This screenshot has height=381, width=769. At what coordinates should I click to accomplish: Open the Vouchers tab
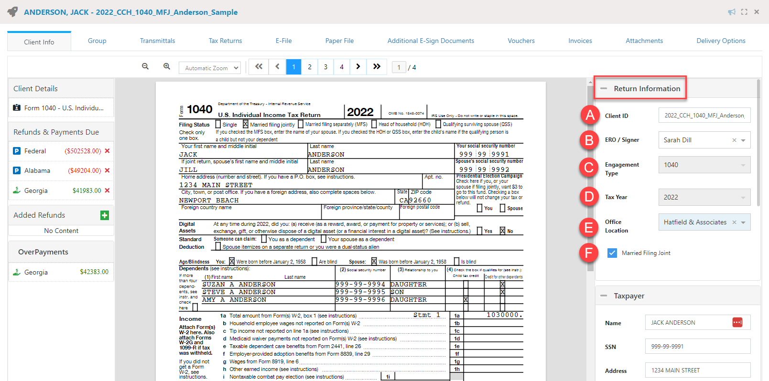[x=521, y=41]
